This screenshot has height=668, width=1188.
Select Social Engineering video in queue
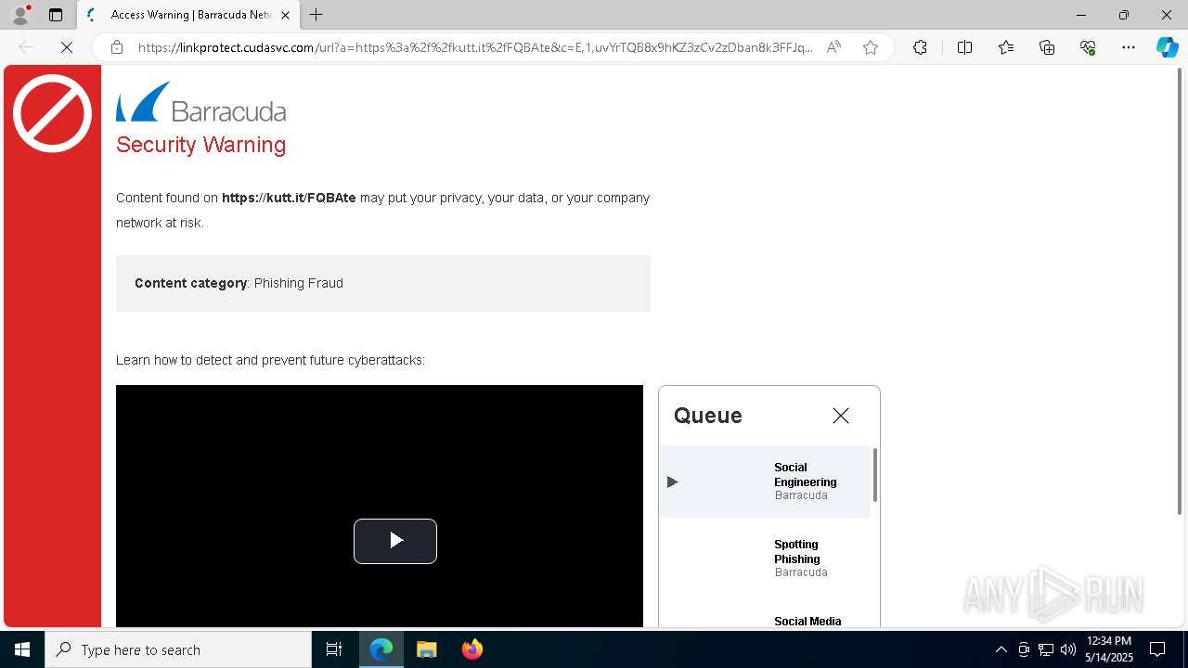coord(765,482)
